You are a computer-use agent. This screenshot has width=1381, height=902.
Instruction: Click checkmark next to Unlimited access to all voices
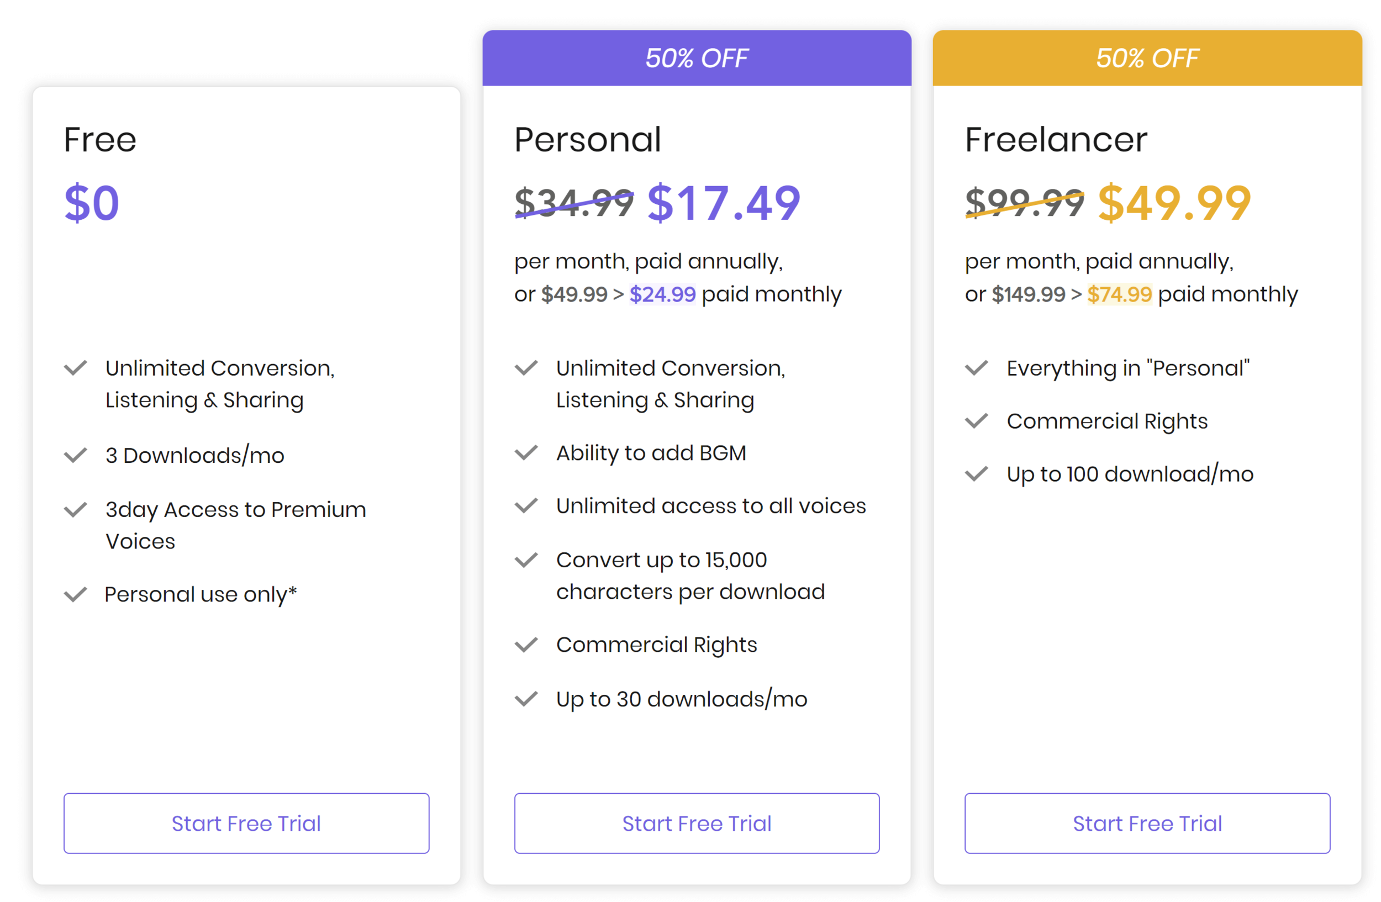(526, 506)
